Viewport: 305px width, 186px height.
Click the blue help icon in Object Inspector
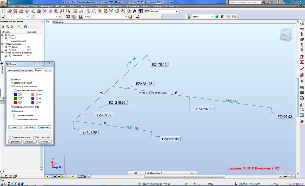point(25,27)
